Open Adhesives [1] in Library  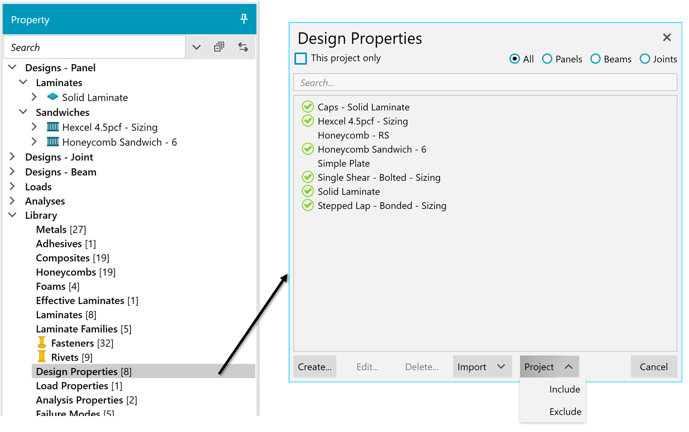point(66,243)
